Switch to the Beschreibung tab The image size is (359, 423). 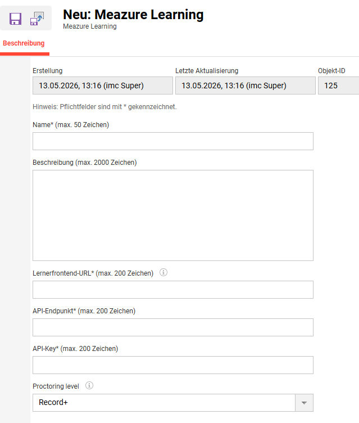point(24,43)
